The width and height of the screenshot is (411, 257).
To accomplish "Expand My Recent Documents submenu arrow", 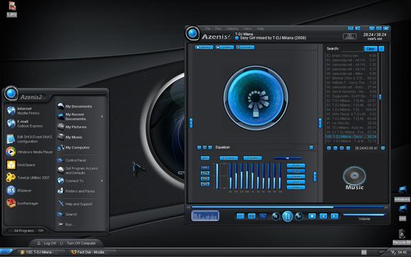I will point(102,117).
